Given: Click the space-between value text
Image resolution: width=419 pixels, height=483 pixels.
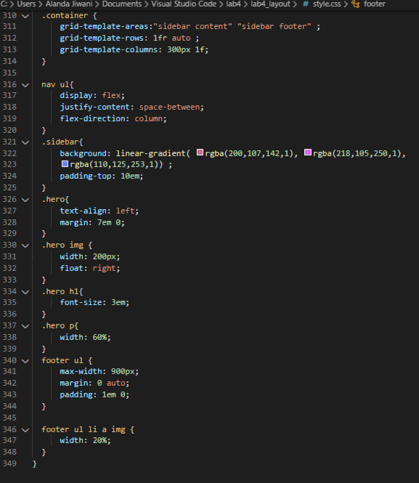Looking at the screenshot, I should [x=169, y=107].
